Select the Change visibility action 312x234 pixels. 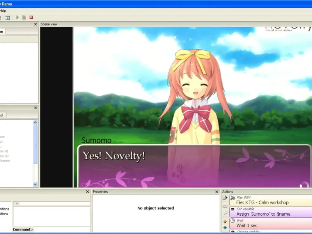coord(271,231)
